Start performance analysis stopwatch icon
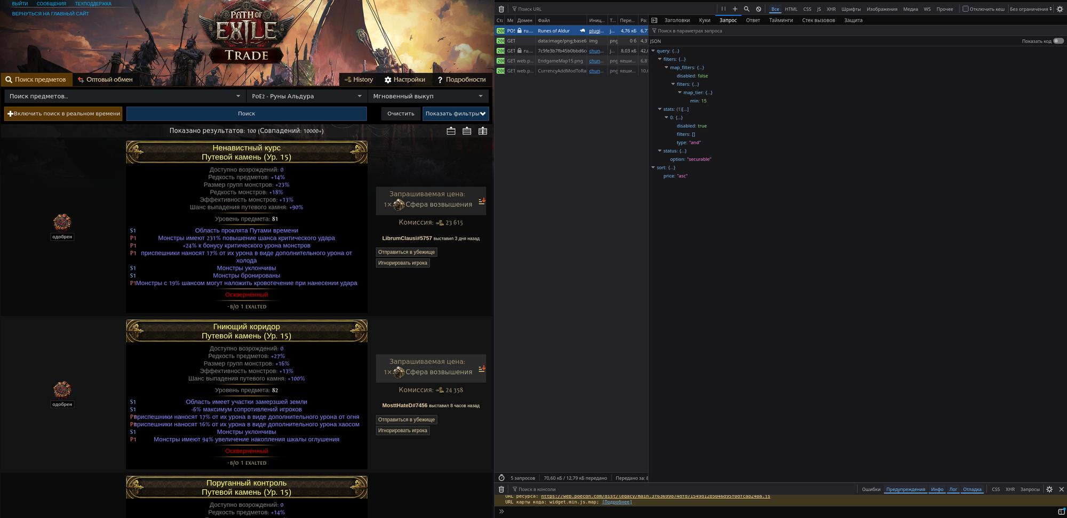The image size is (1067, 518). point(501,477)
